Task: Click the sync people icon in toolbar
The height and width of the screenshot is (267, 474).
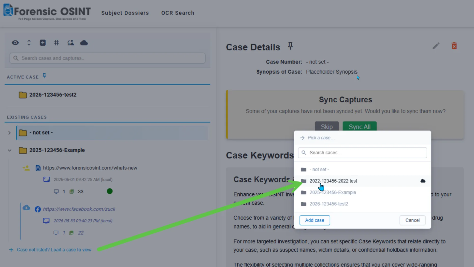Action: (70, 43)
